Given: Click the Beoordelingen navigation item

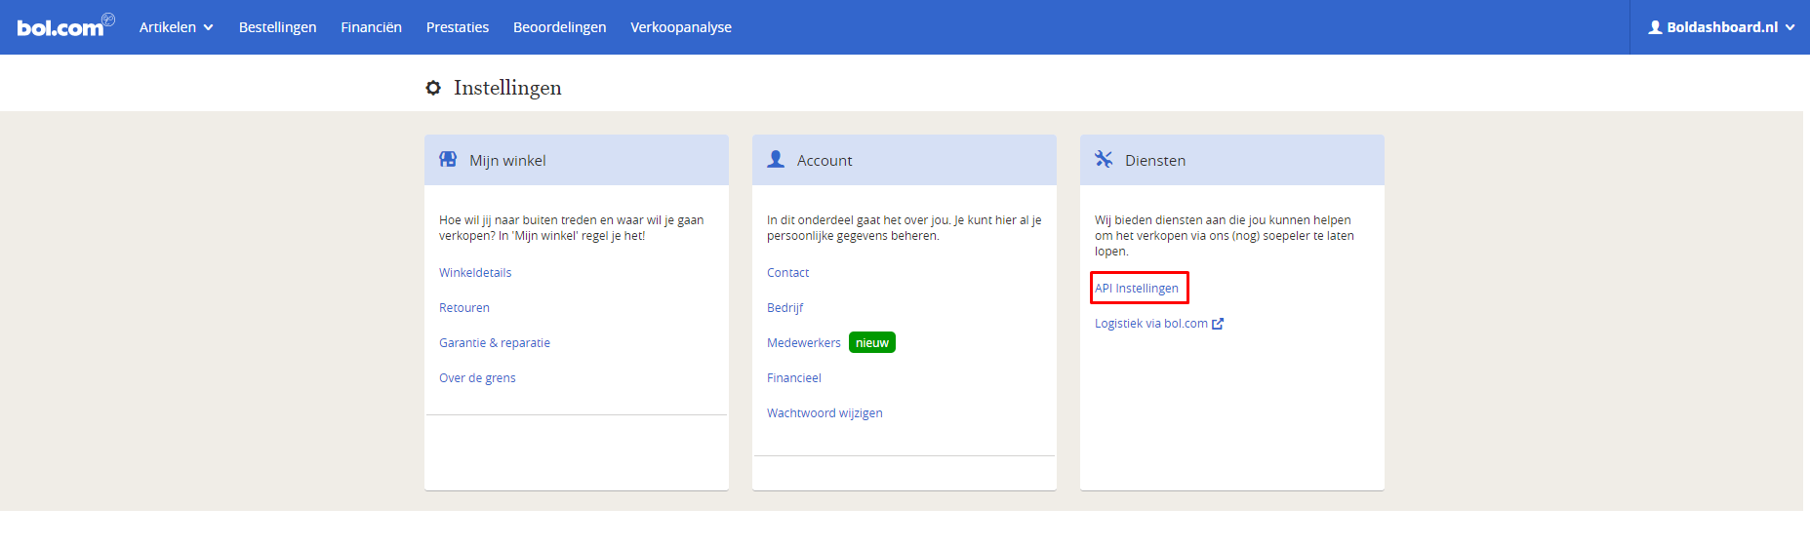Looking at the screenshot, I should (x=559, y=27).
